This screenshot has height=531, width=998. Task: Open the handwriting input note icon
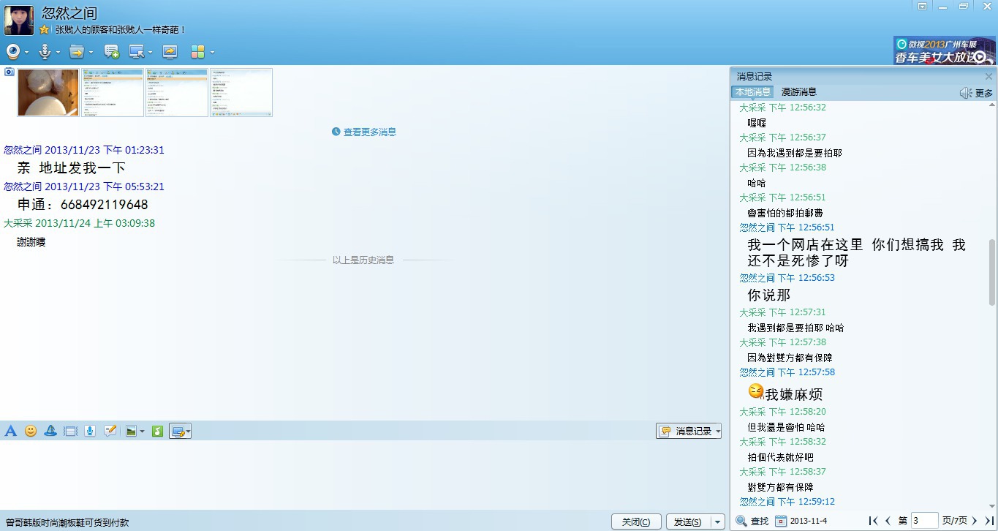pyautogui.click(x=110, y=432)
